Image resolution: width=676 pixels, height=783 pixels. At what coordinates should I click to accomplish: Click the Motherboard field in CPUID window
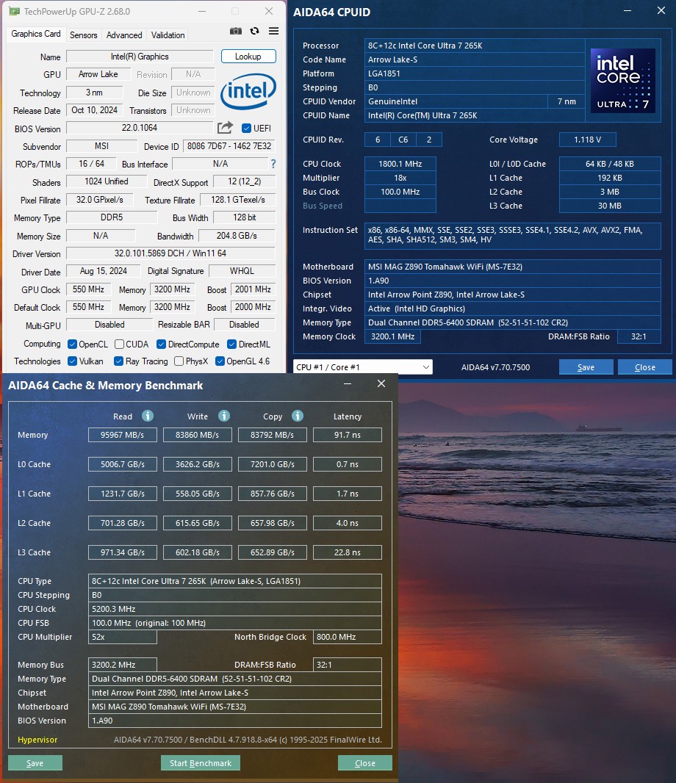point(513,267)
